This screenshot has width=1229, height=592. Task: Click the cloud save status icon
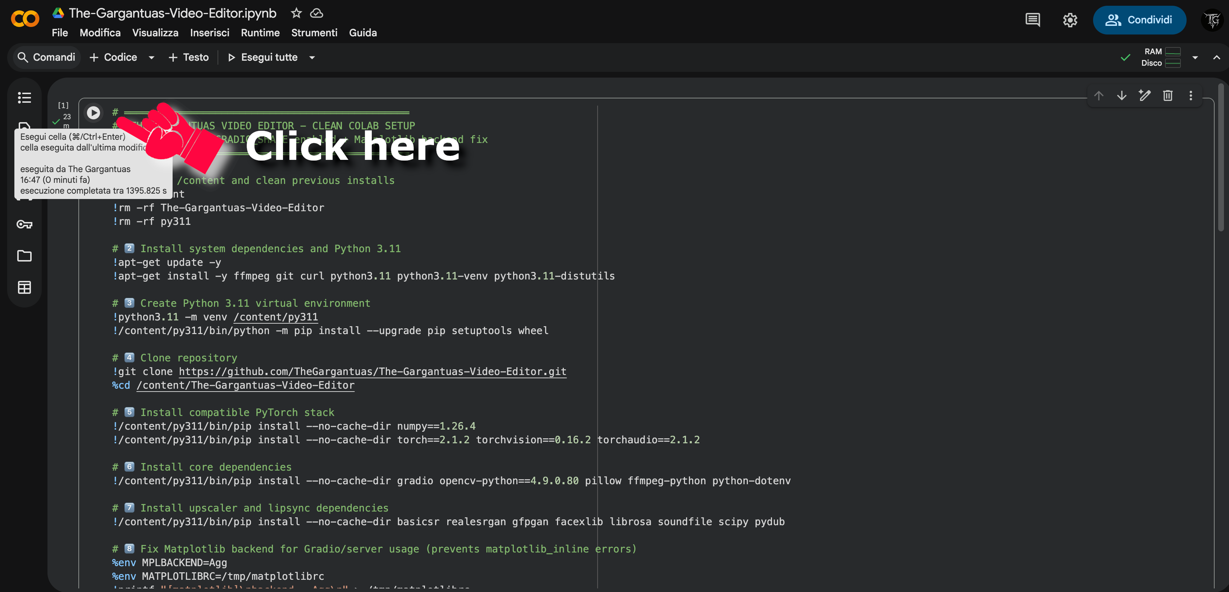click(316, 13)
